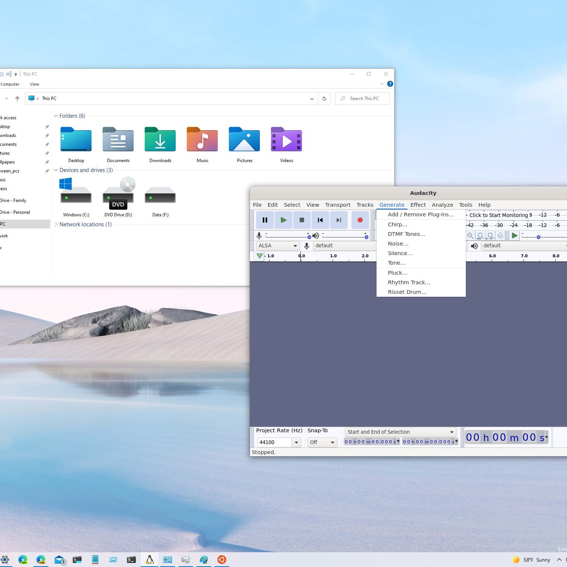Open the Transport menu
This screenshot has width=567, height=567.
click(338, 205)
